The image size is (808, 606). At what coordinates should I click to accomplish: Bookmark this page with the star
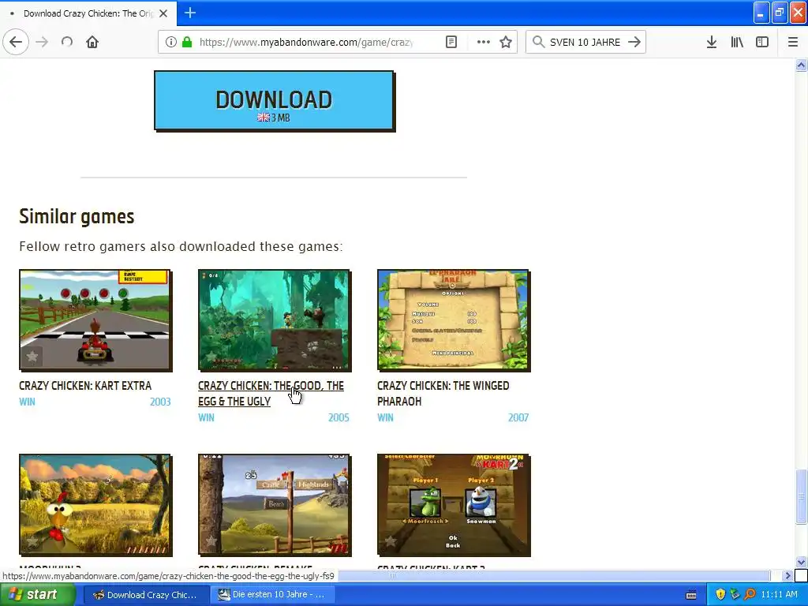click(x=506, y=43)
